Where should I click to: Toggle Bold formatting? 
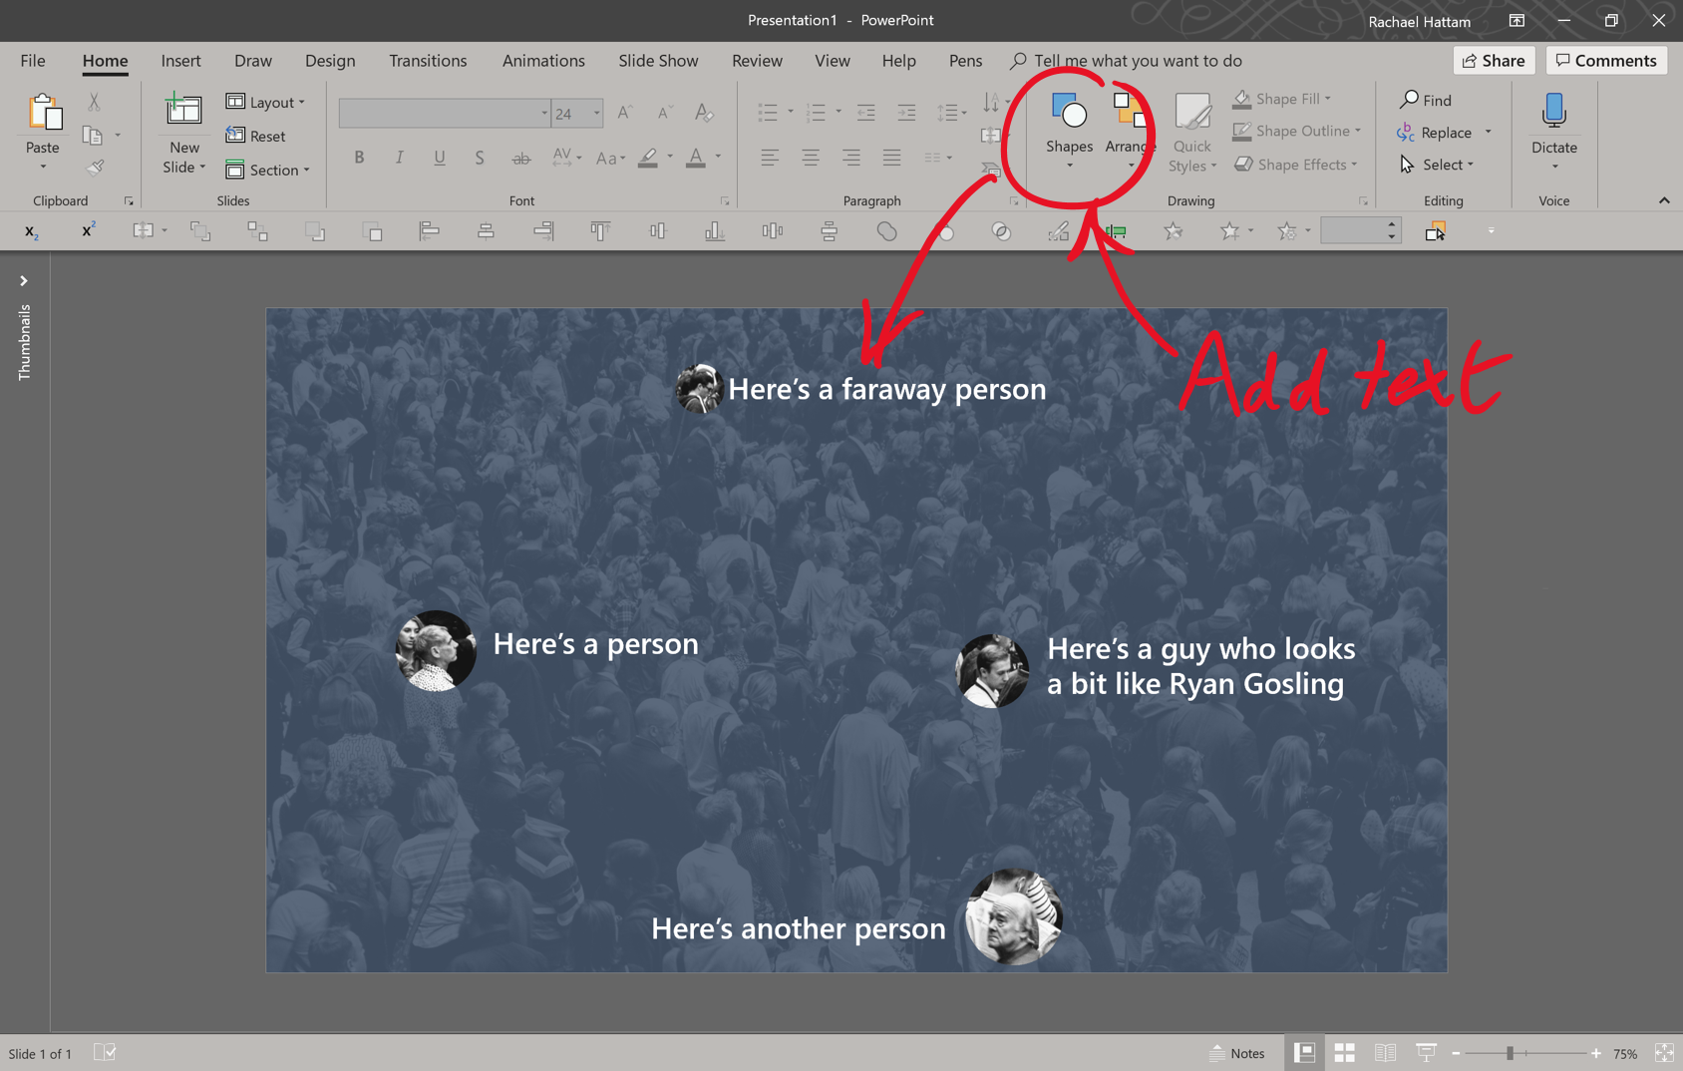tap(359, 158)
